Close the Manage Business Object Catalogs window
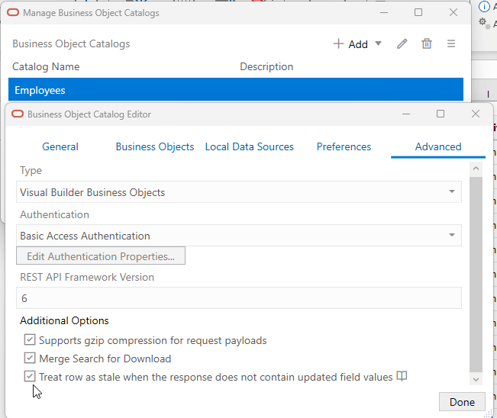Viewport: 497px width, 418px height. pos(453,12)
